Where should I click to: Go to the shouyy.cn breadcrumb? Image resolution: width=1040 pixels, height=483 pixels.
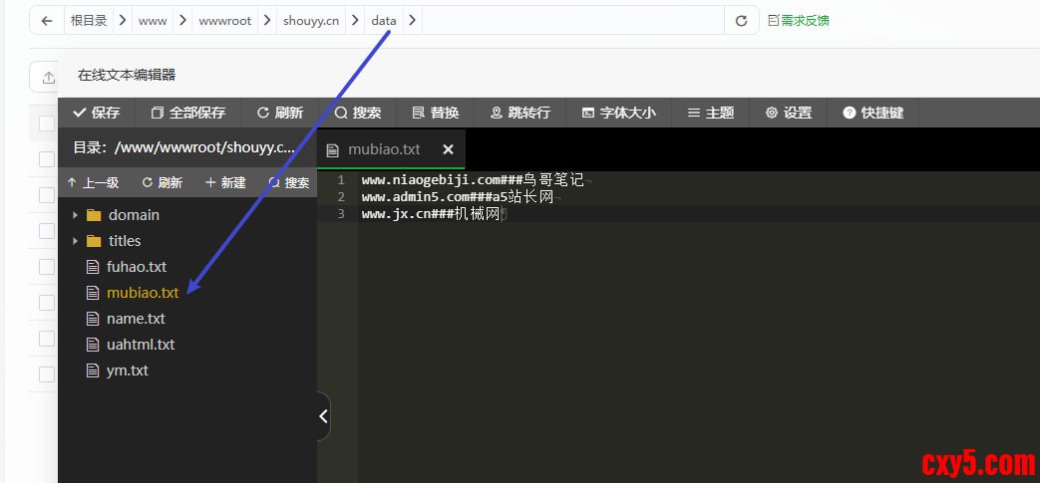coord(310,21)
